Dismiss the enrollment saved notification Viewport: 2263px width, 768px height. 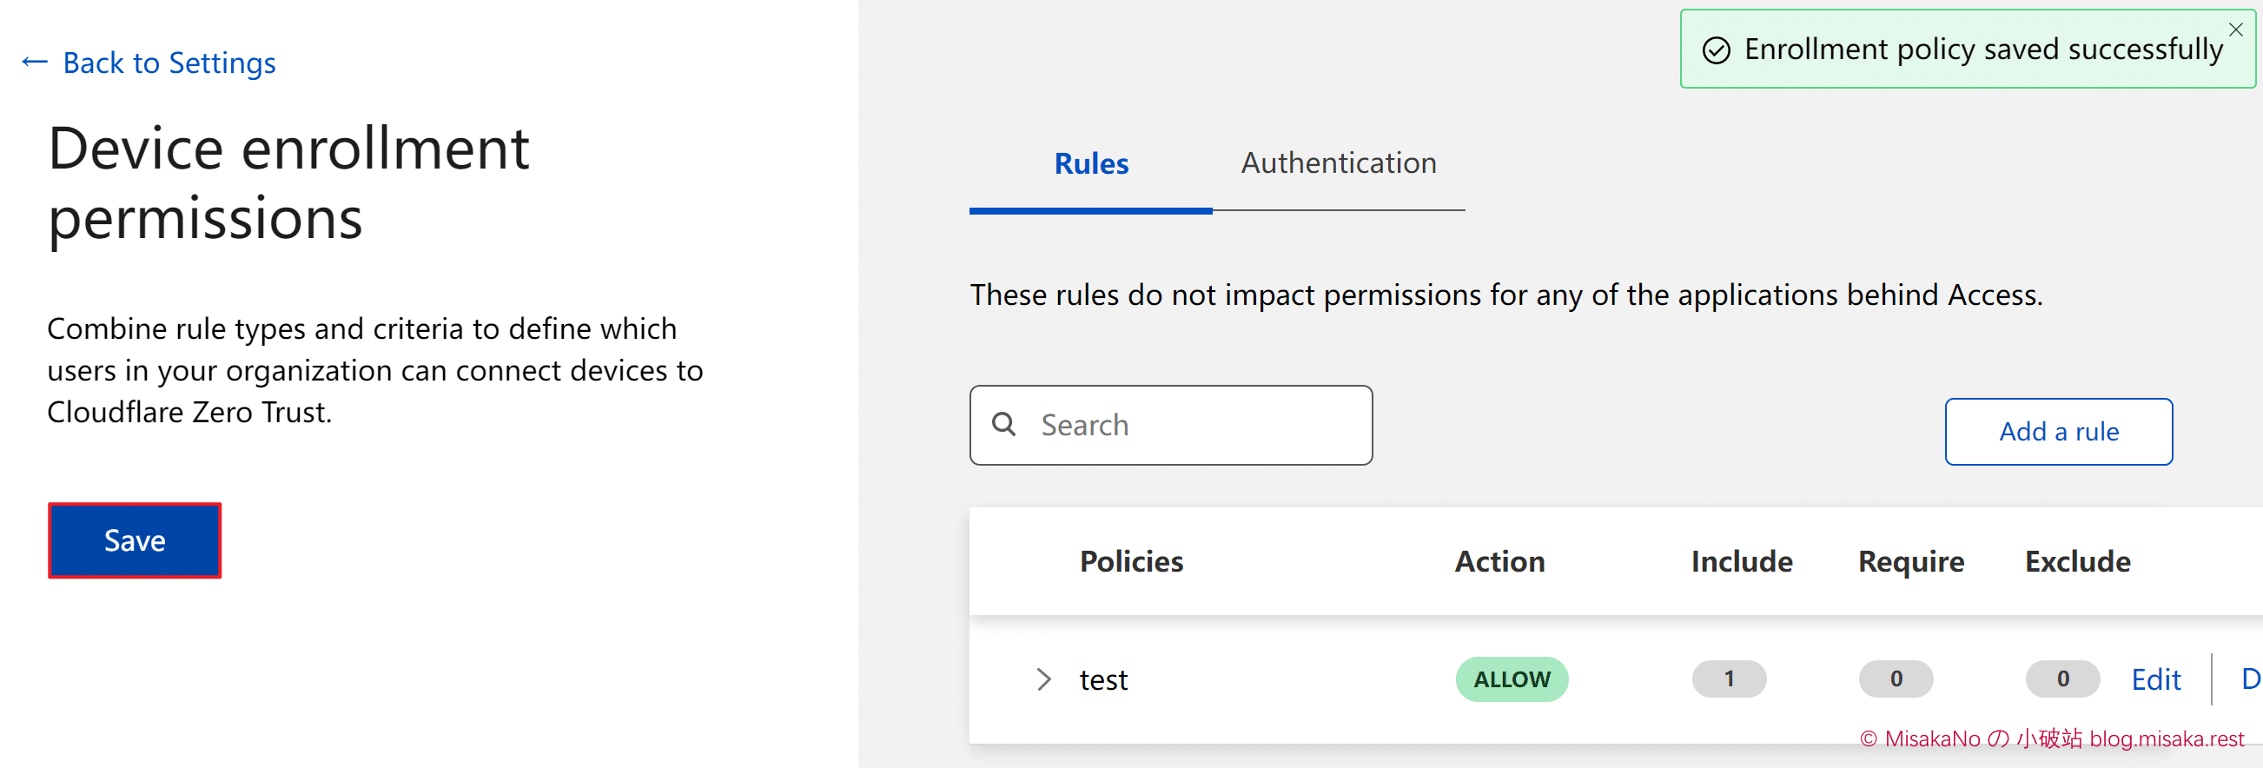pos(2236,30)
